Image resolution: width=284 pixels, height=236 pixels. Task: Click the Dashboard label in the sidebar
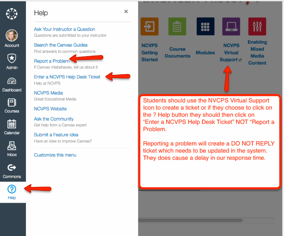tap(12, 90)
